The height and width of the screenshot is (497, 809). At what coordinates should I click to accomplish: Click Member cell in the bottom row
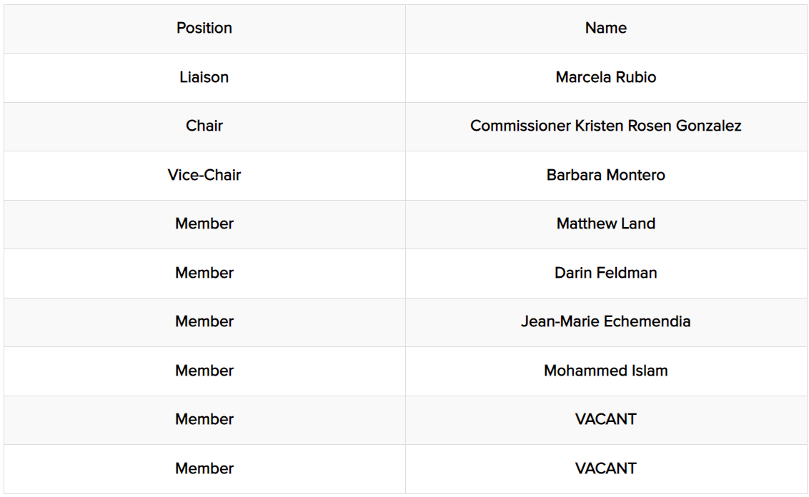[204, 468]
